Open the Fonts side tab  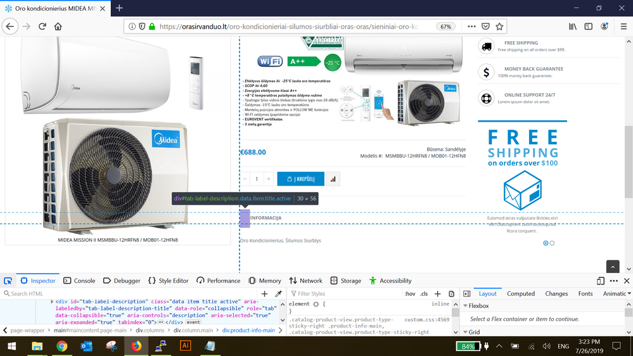pyautogui.click(x=585, y=294)
